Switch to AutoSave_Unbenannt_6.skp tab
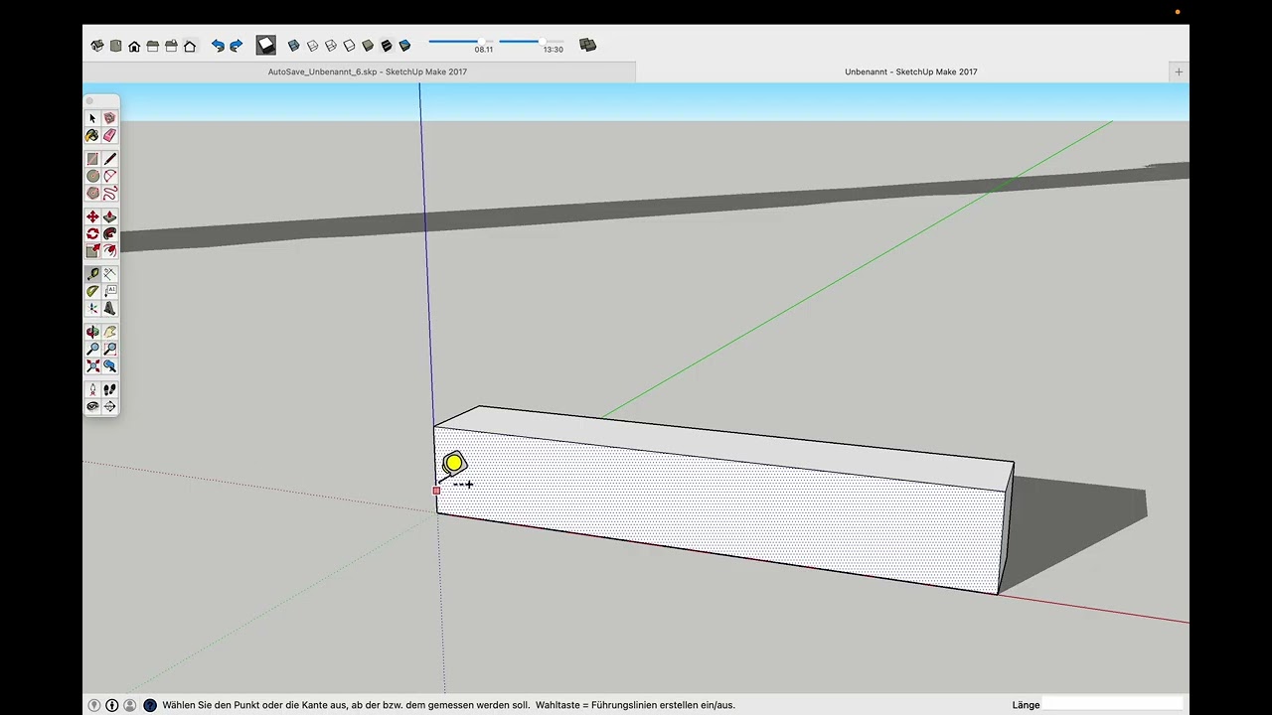Viewport: 1272px width, 715px height. pyautogui.click(x=368, y=71)
